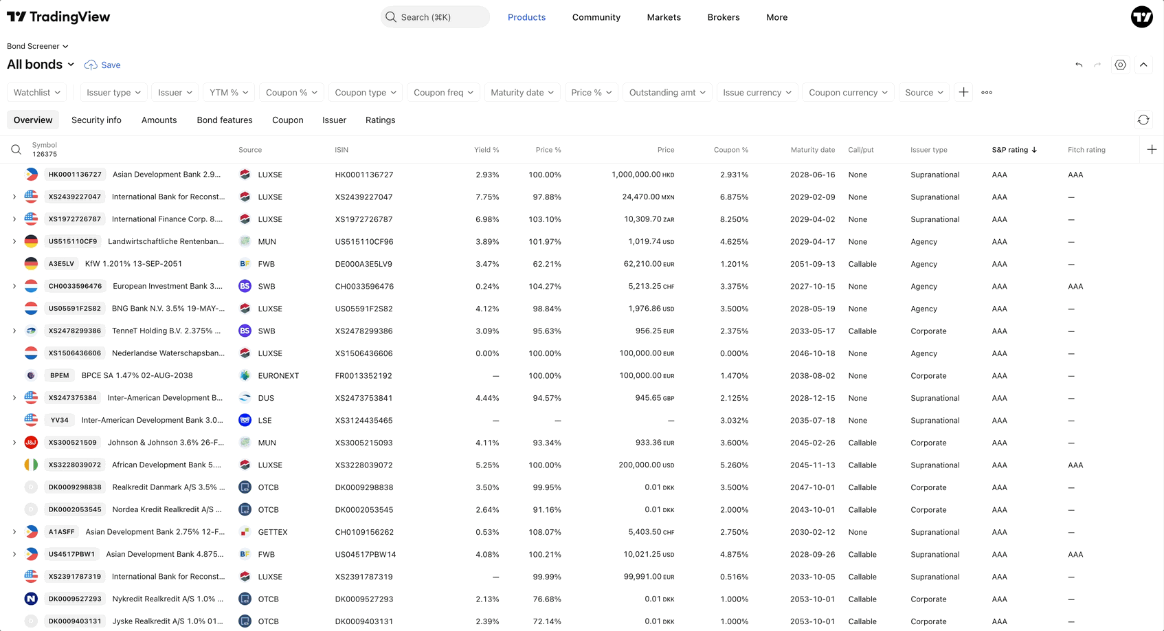Click GETTEX source icon in A1ASFF row
This screenshot has height=631, width=1164.
(x=245, y=532)
